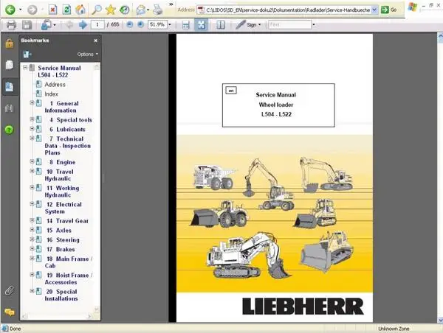The height and width of the screenshot is (333, 443).
Task: Click the Stop loading icon
Action: click(52, 10)
